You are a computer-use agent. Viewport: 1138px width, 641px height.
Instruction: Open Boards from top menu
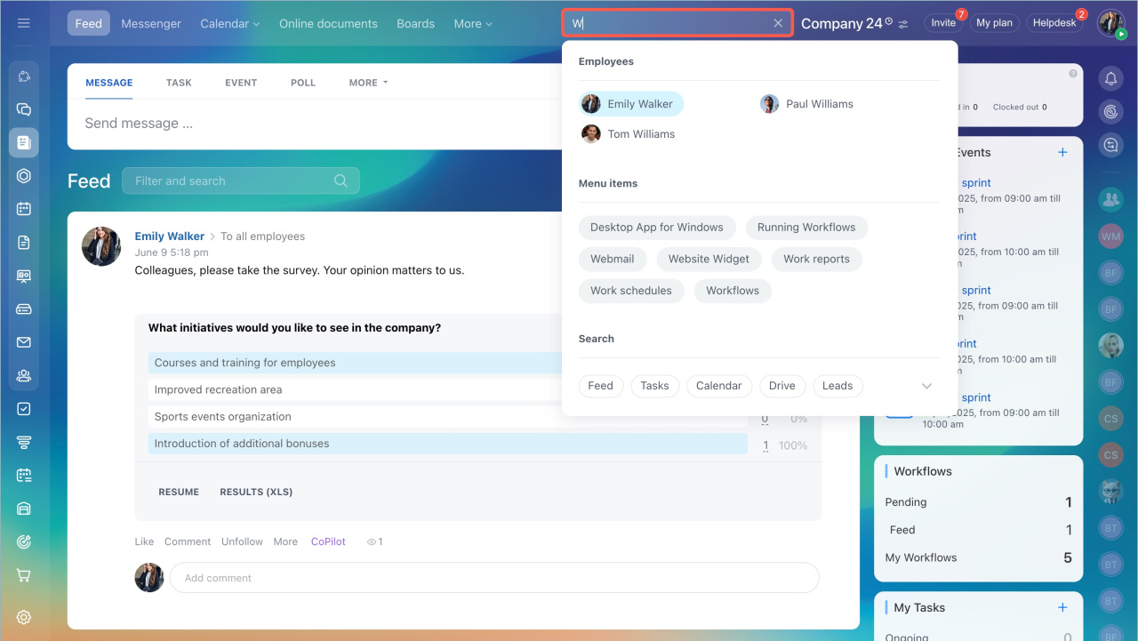tap(416, 24)
